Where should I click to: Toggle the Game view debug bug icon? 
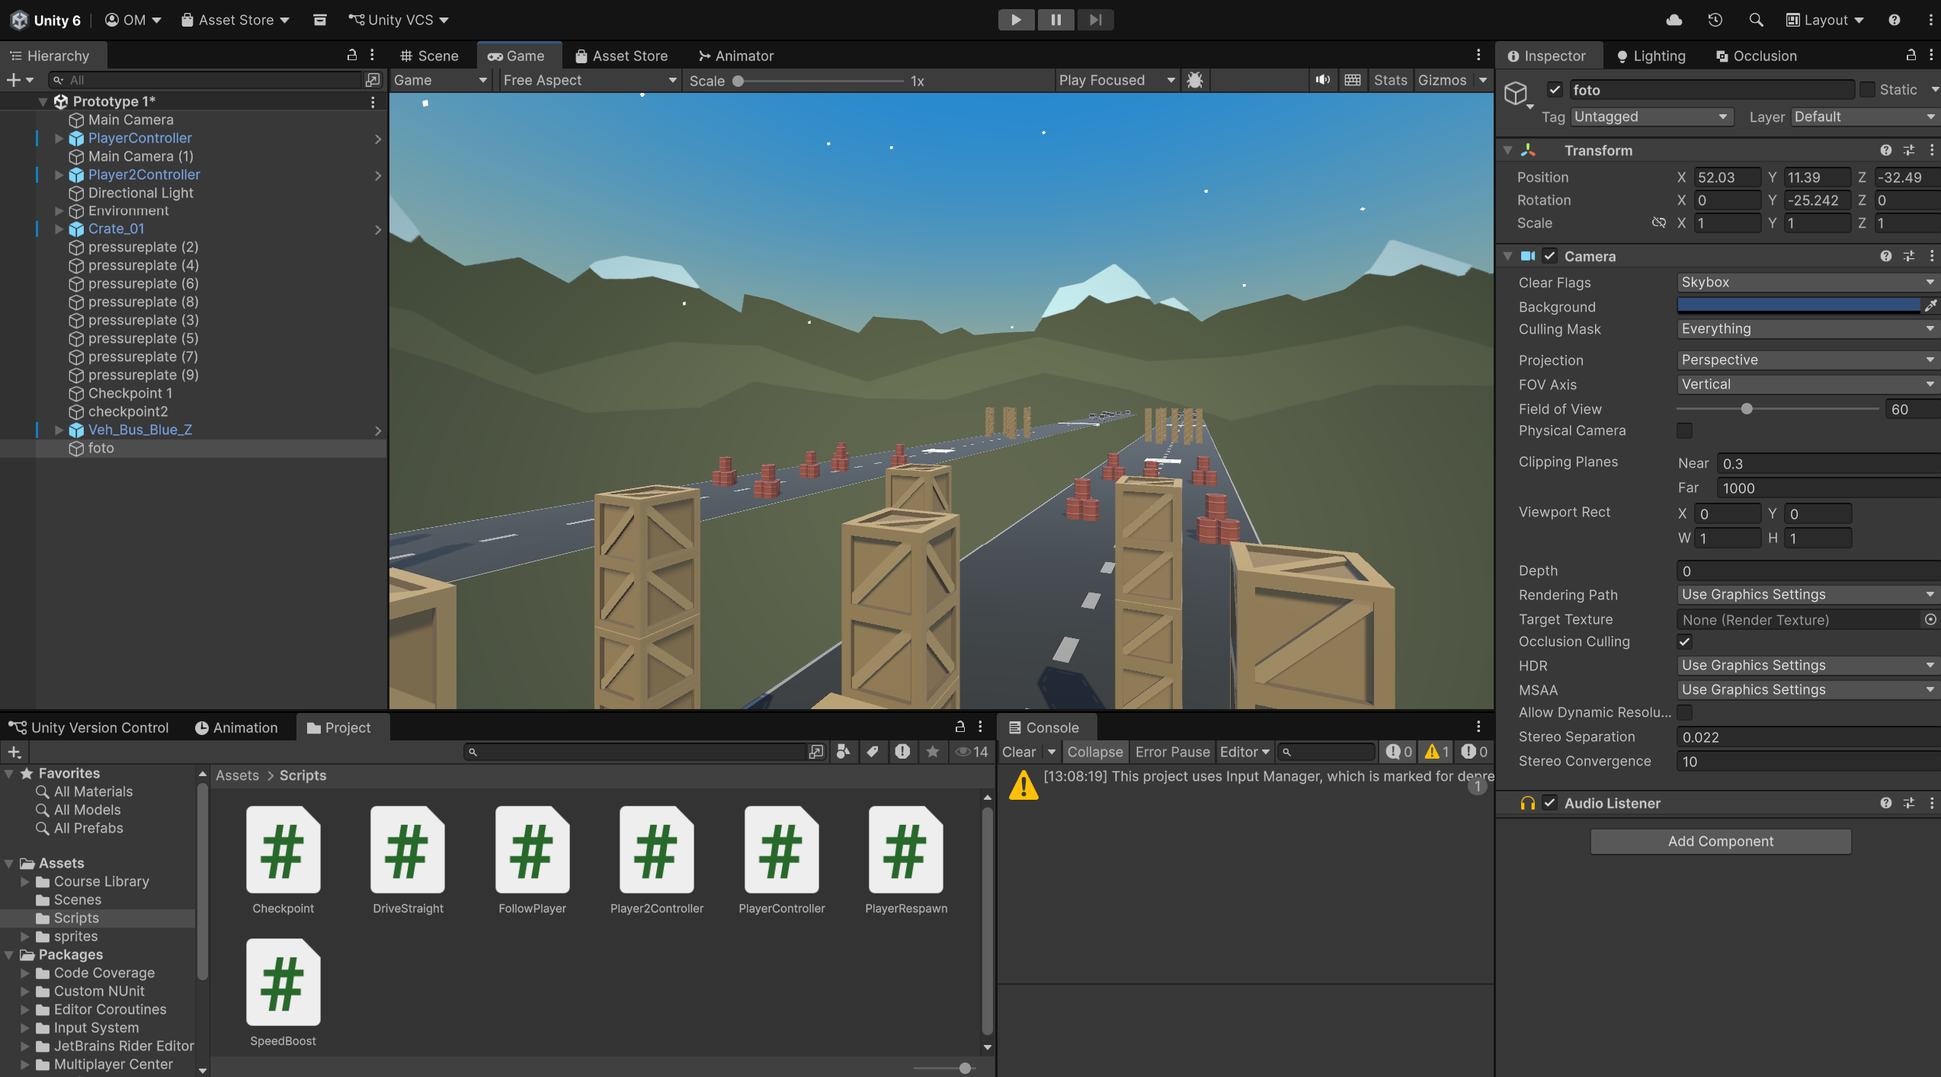1195,80
